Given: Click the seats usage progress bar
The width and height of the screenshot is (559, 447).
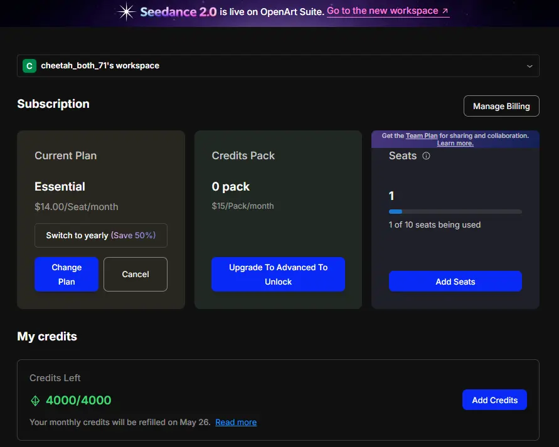Looking at the screenshot, I should pyautogui.click(x=455, y=211).
